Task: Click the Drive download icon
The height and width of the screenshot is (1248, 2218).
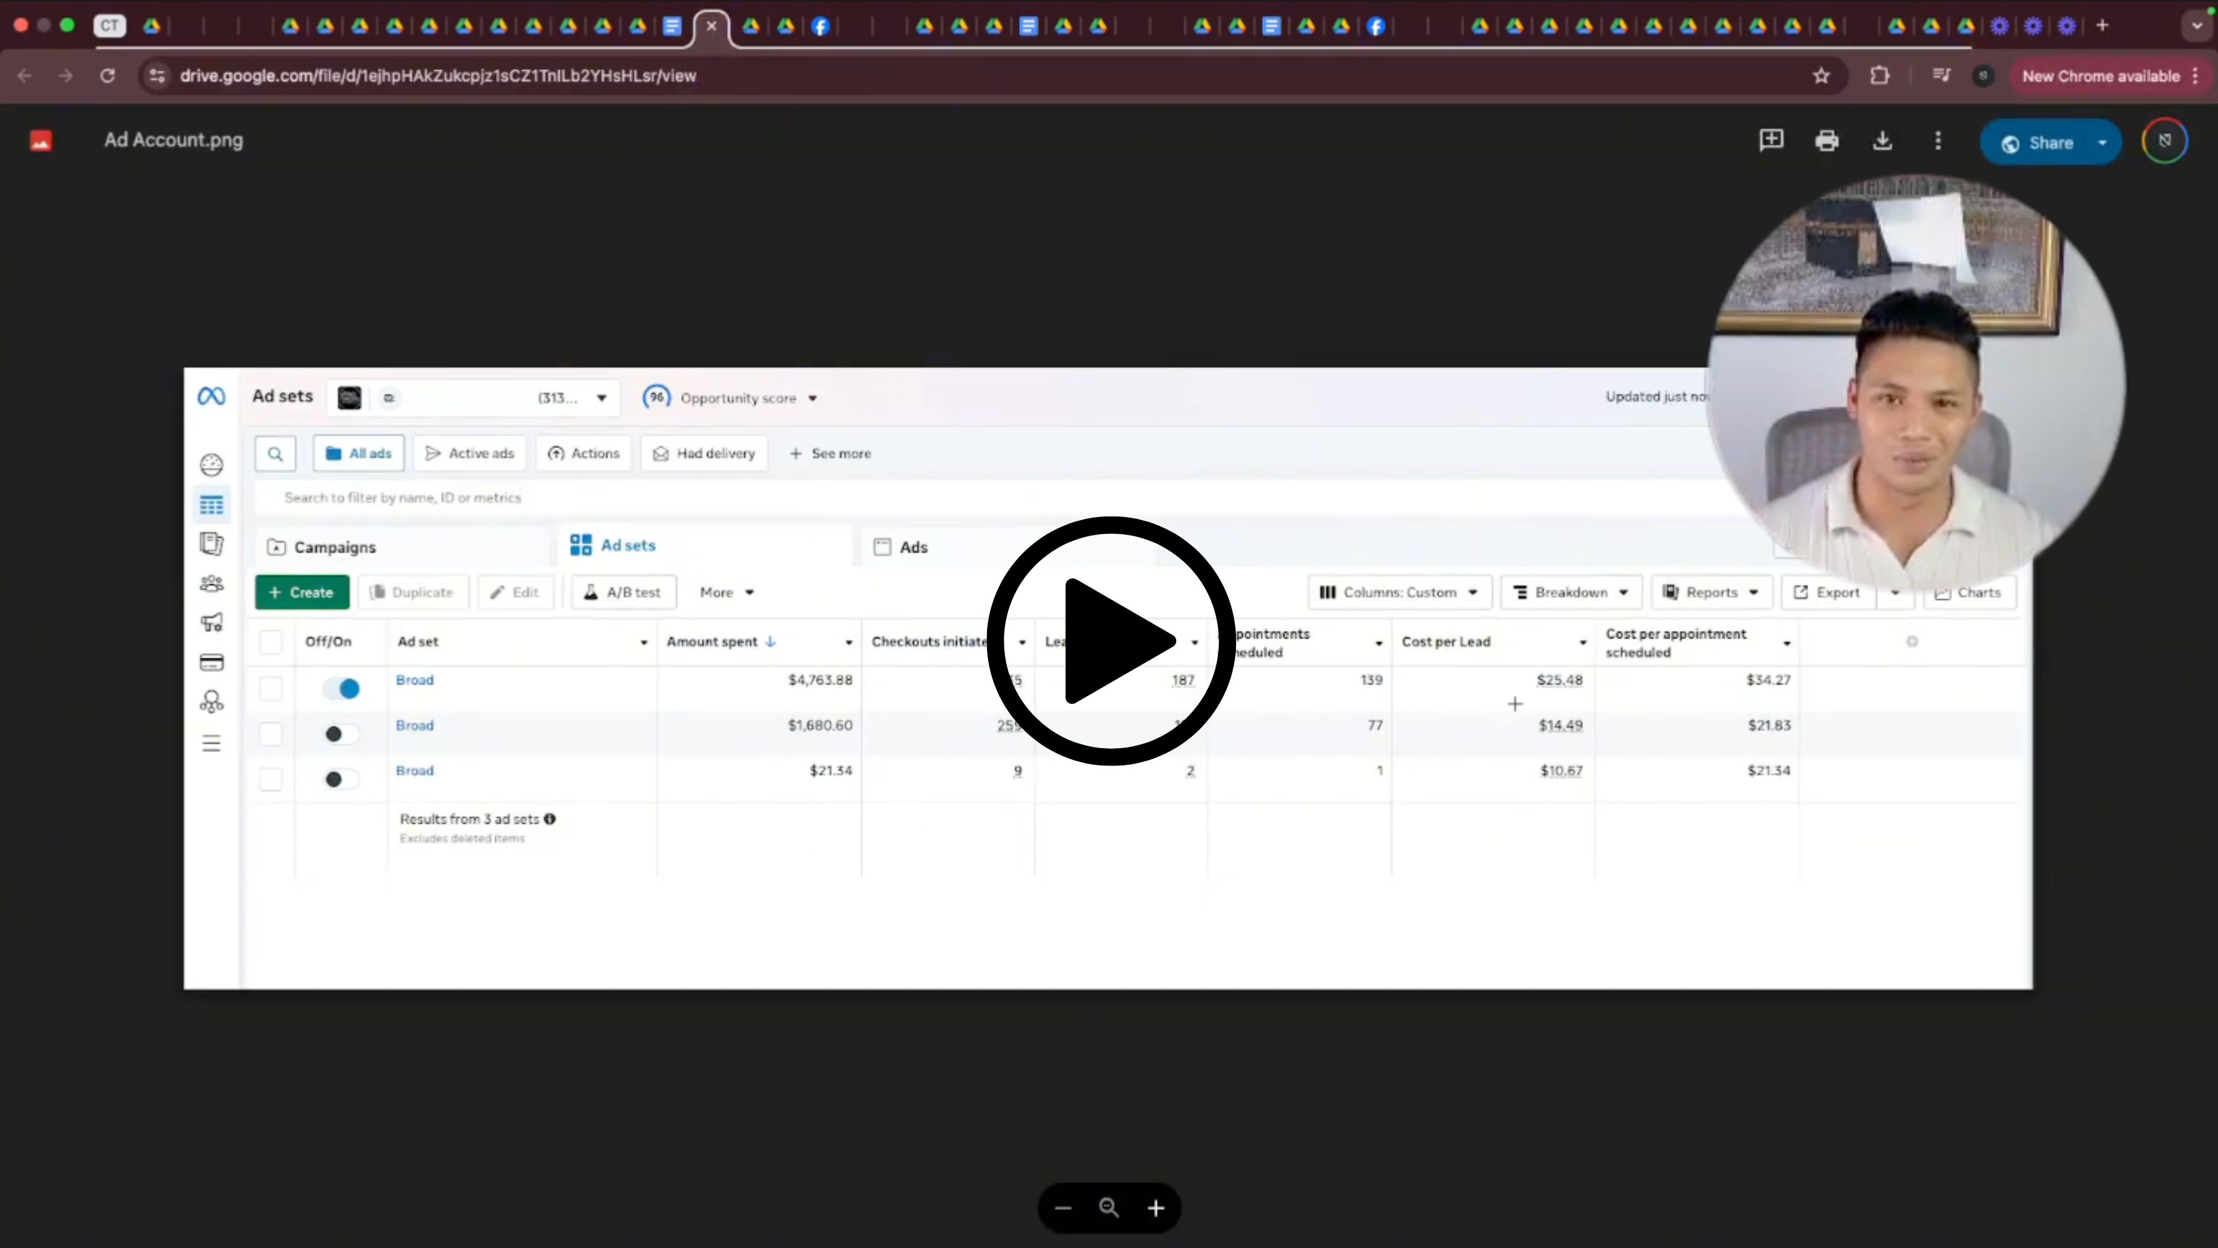Action: point(1882,141)
